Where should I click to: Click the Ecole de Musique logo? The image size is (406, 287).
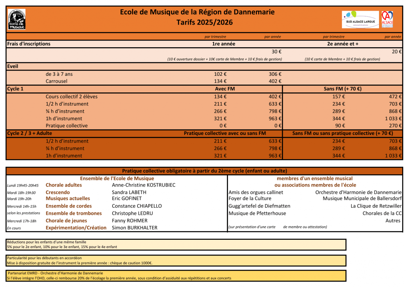17,19
